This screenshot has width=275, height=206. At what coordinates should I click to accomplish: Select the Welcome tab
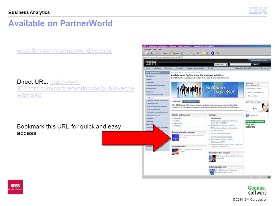coord(177,101)
